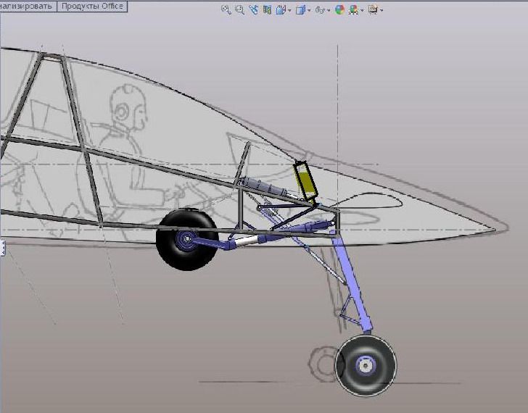This screenshot has width=528, height=413.
Task: Return to the Previous View
Action: coord(253,10)
